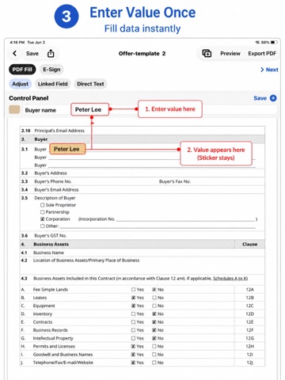Viewport: 285px width, 380px height.
Task: Uncheck Yes for Permits and Licenses
Action: tap(133, 346)
